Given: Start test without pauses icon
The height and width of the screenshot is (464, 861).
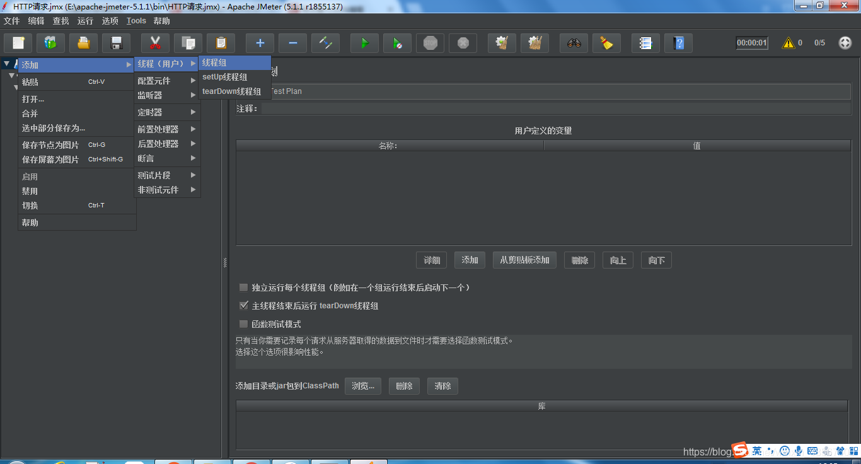Looking at the screenshot, I should (x=397, y=43).
